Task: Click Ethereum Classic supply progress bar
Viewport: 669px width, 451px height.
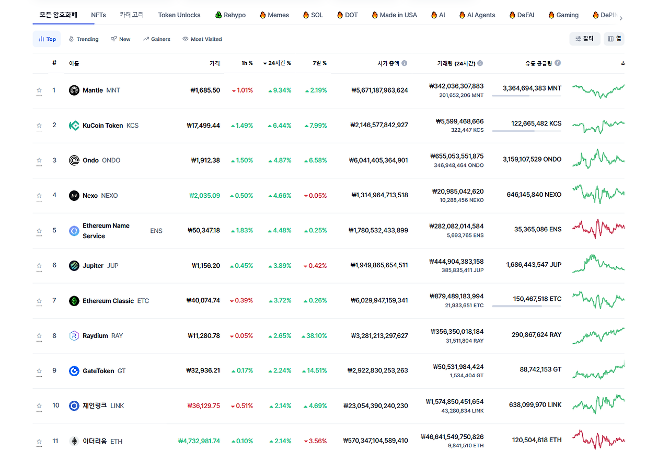Action: point(526,306)
